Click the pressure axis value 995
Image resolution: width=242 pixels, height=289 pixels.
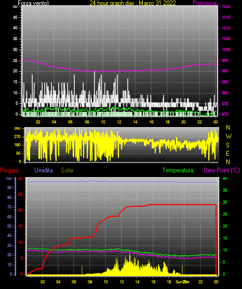pos(225,60)
